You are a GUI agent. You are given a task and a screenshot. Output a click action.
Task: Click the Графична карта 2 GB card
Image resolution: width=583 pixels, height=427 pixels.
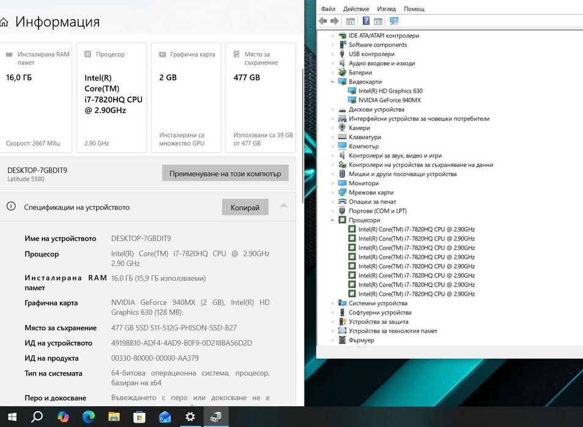(x=186, y=98)
